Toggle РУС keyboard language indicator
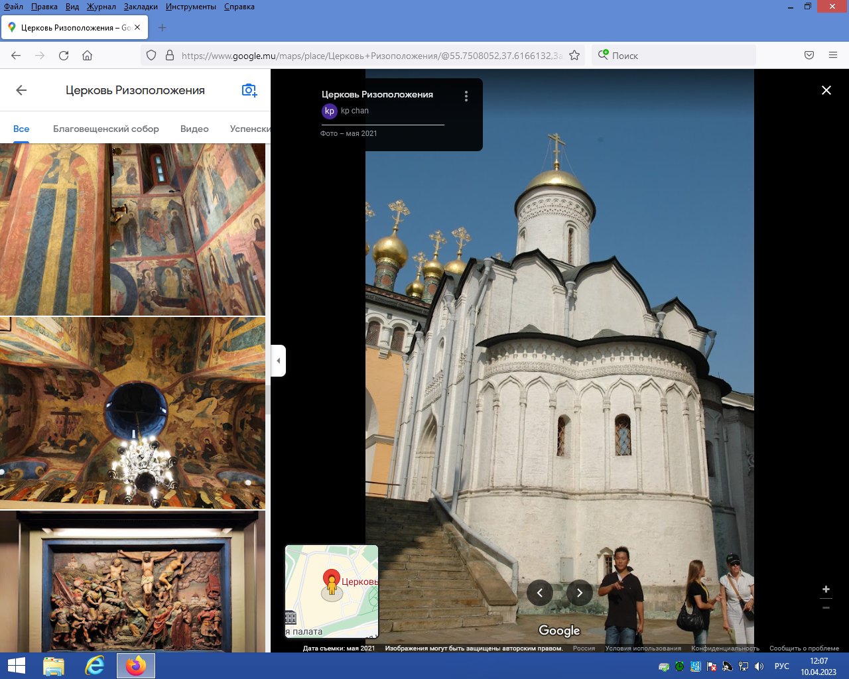Viewport: 849px width, 679px height. click(782, 666)
